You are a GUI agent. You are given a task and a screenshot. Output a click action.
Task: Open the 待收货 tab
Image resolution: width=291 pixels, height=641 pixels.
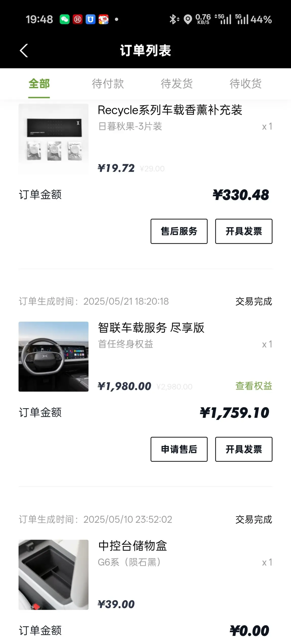(x=245, y=84)
